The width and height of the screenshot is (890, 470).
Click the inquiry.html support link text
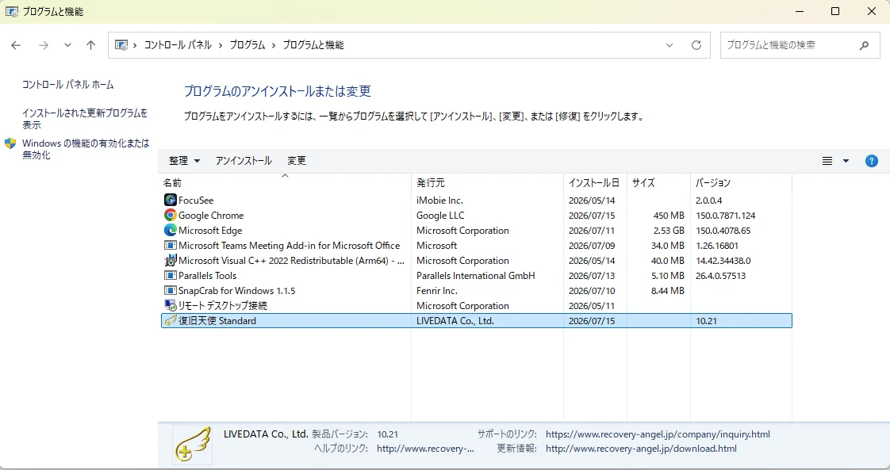(x=658, y=434)
